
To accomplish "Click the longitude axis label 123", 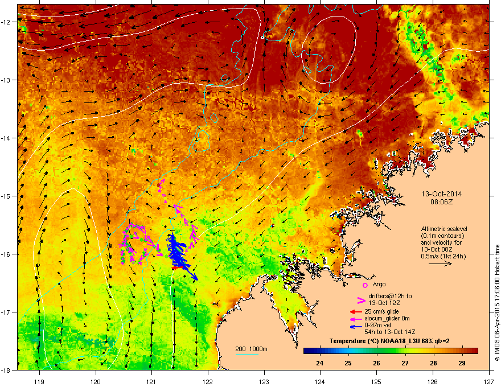I will point(264,381).
